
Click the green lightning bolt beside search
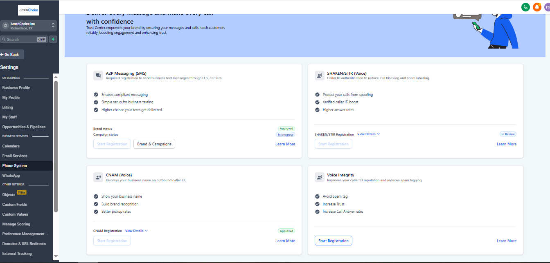[53, 39]
